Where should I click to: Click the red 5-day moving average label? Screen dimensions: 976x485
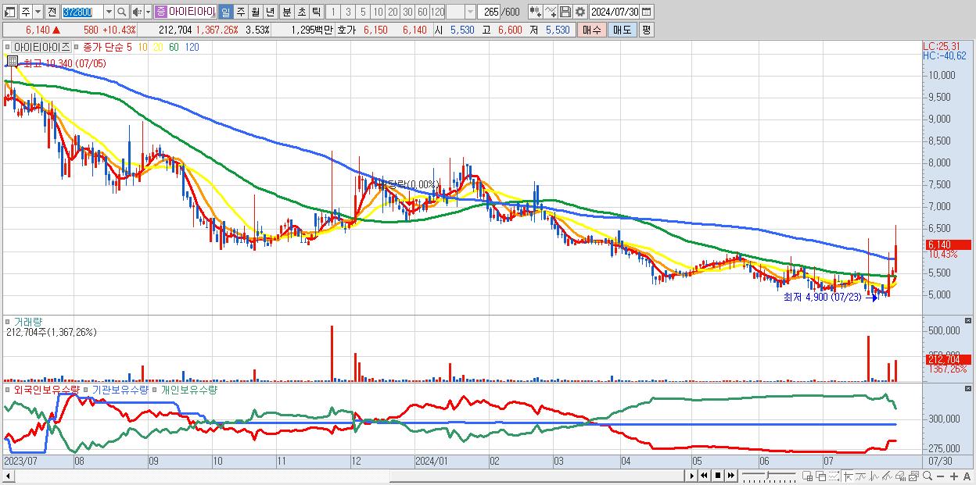pos(129,47)
